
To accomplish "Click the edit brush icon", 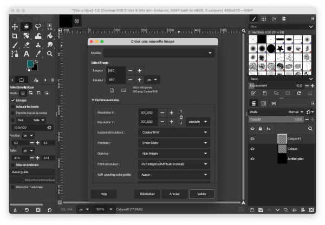I will tap(253, 94).
